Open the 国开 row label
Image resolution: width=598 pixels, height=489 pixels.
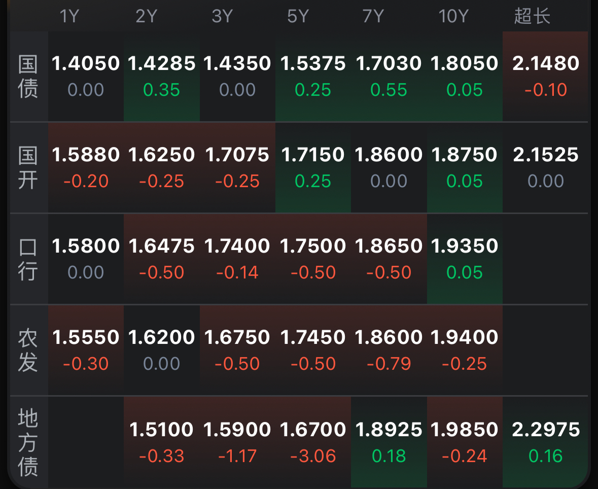click(x=28, y=168)
